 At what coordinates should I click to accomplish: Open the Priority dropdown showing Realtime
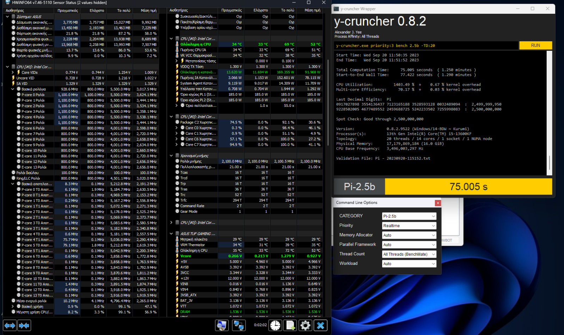tap(409, 226)
